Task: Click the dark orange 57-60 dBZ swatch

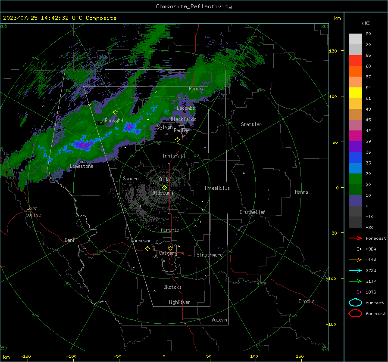Action: click(355, 71)
